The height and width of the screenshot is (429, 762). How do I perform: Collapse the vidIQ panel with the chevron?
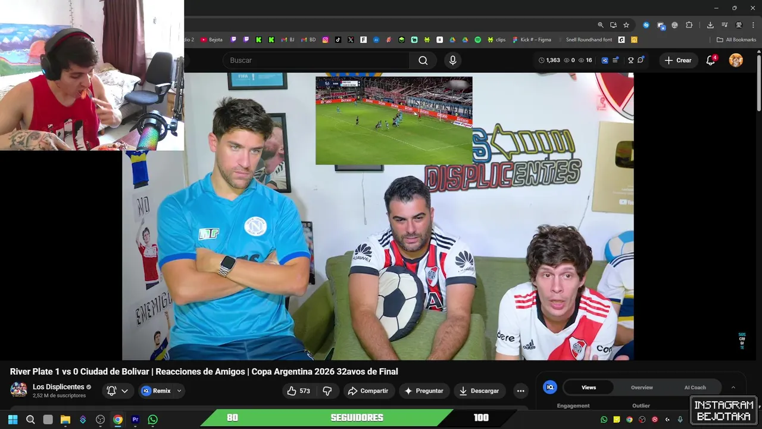pos(733,387)
